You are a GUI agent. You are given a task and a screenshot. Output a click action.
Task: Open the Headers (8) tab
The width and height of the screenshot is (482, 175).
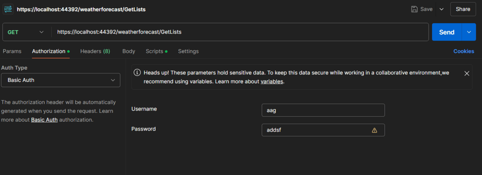coord(95,51)
